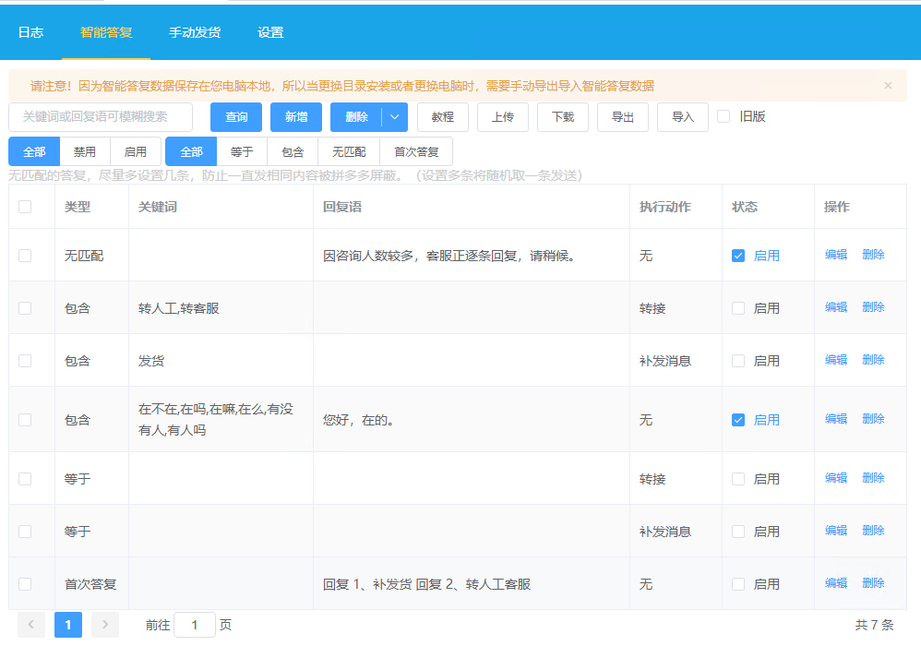Viewport: 921px width, 646px height.
Task: Delete the 发货 keyword row
Action: [873, 359]
